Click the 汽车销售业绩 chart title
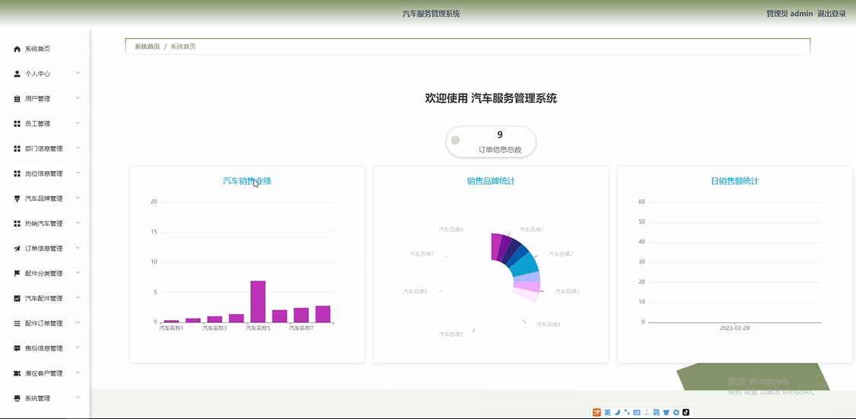This screenshot has width=856, height=419. [247, 181]
